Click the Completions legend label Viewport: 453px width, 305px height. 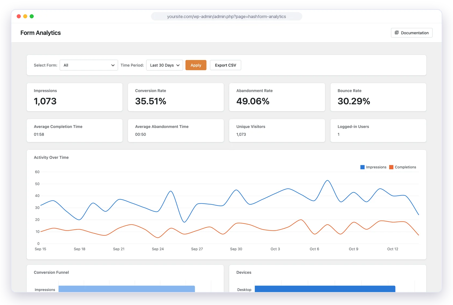point(405,167)
